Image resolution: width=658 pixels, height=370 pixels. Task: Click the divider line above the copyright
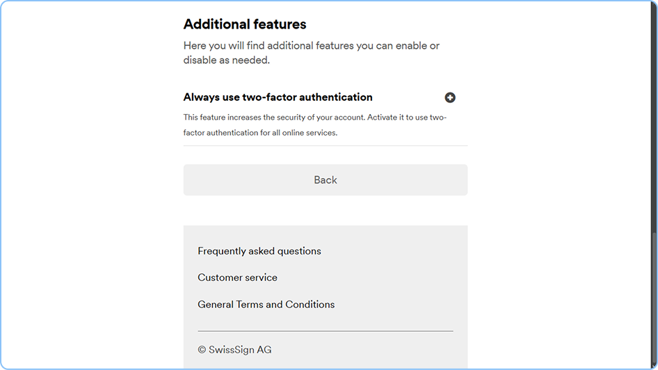click(325, 331)
